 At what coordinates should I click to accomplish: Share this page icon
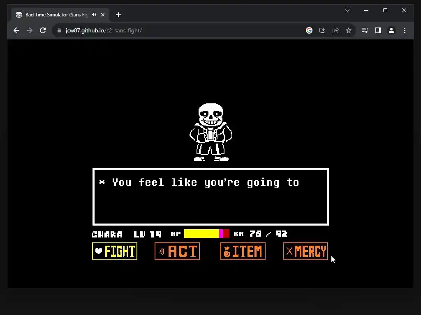tap(335, 30)
